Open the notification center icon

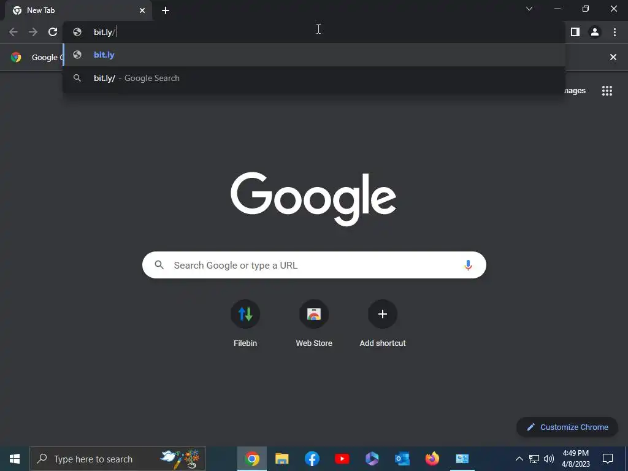(x=608, y=459)
